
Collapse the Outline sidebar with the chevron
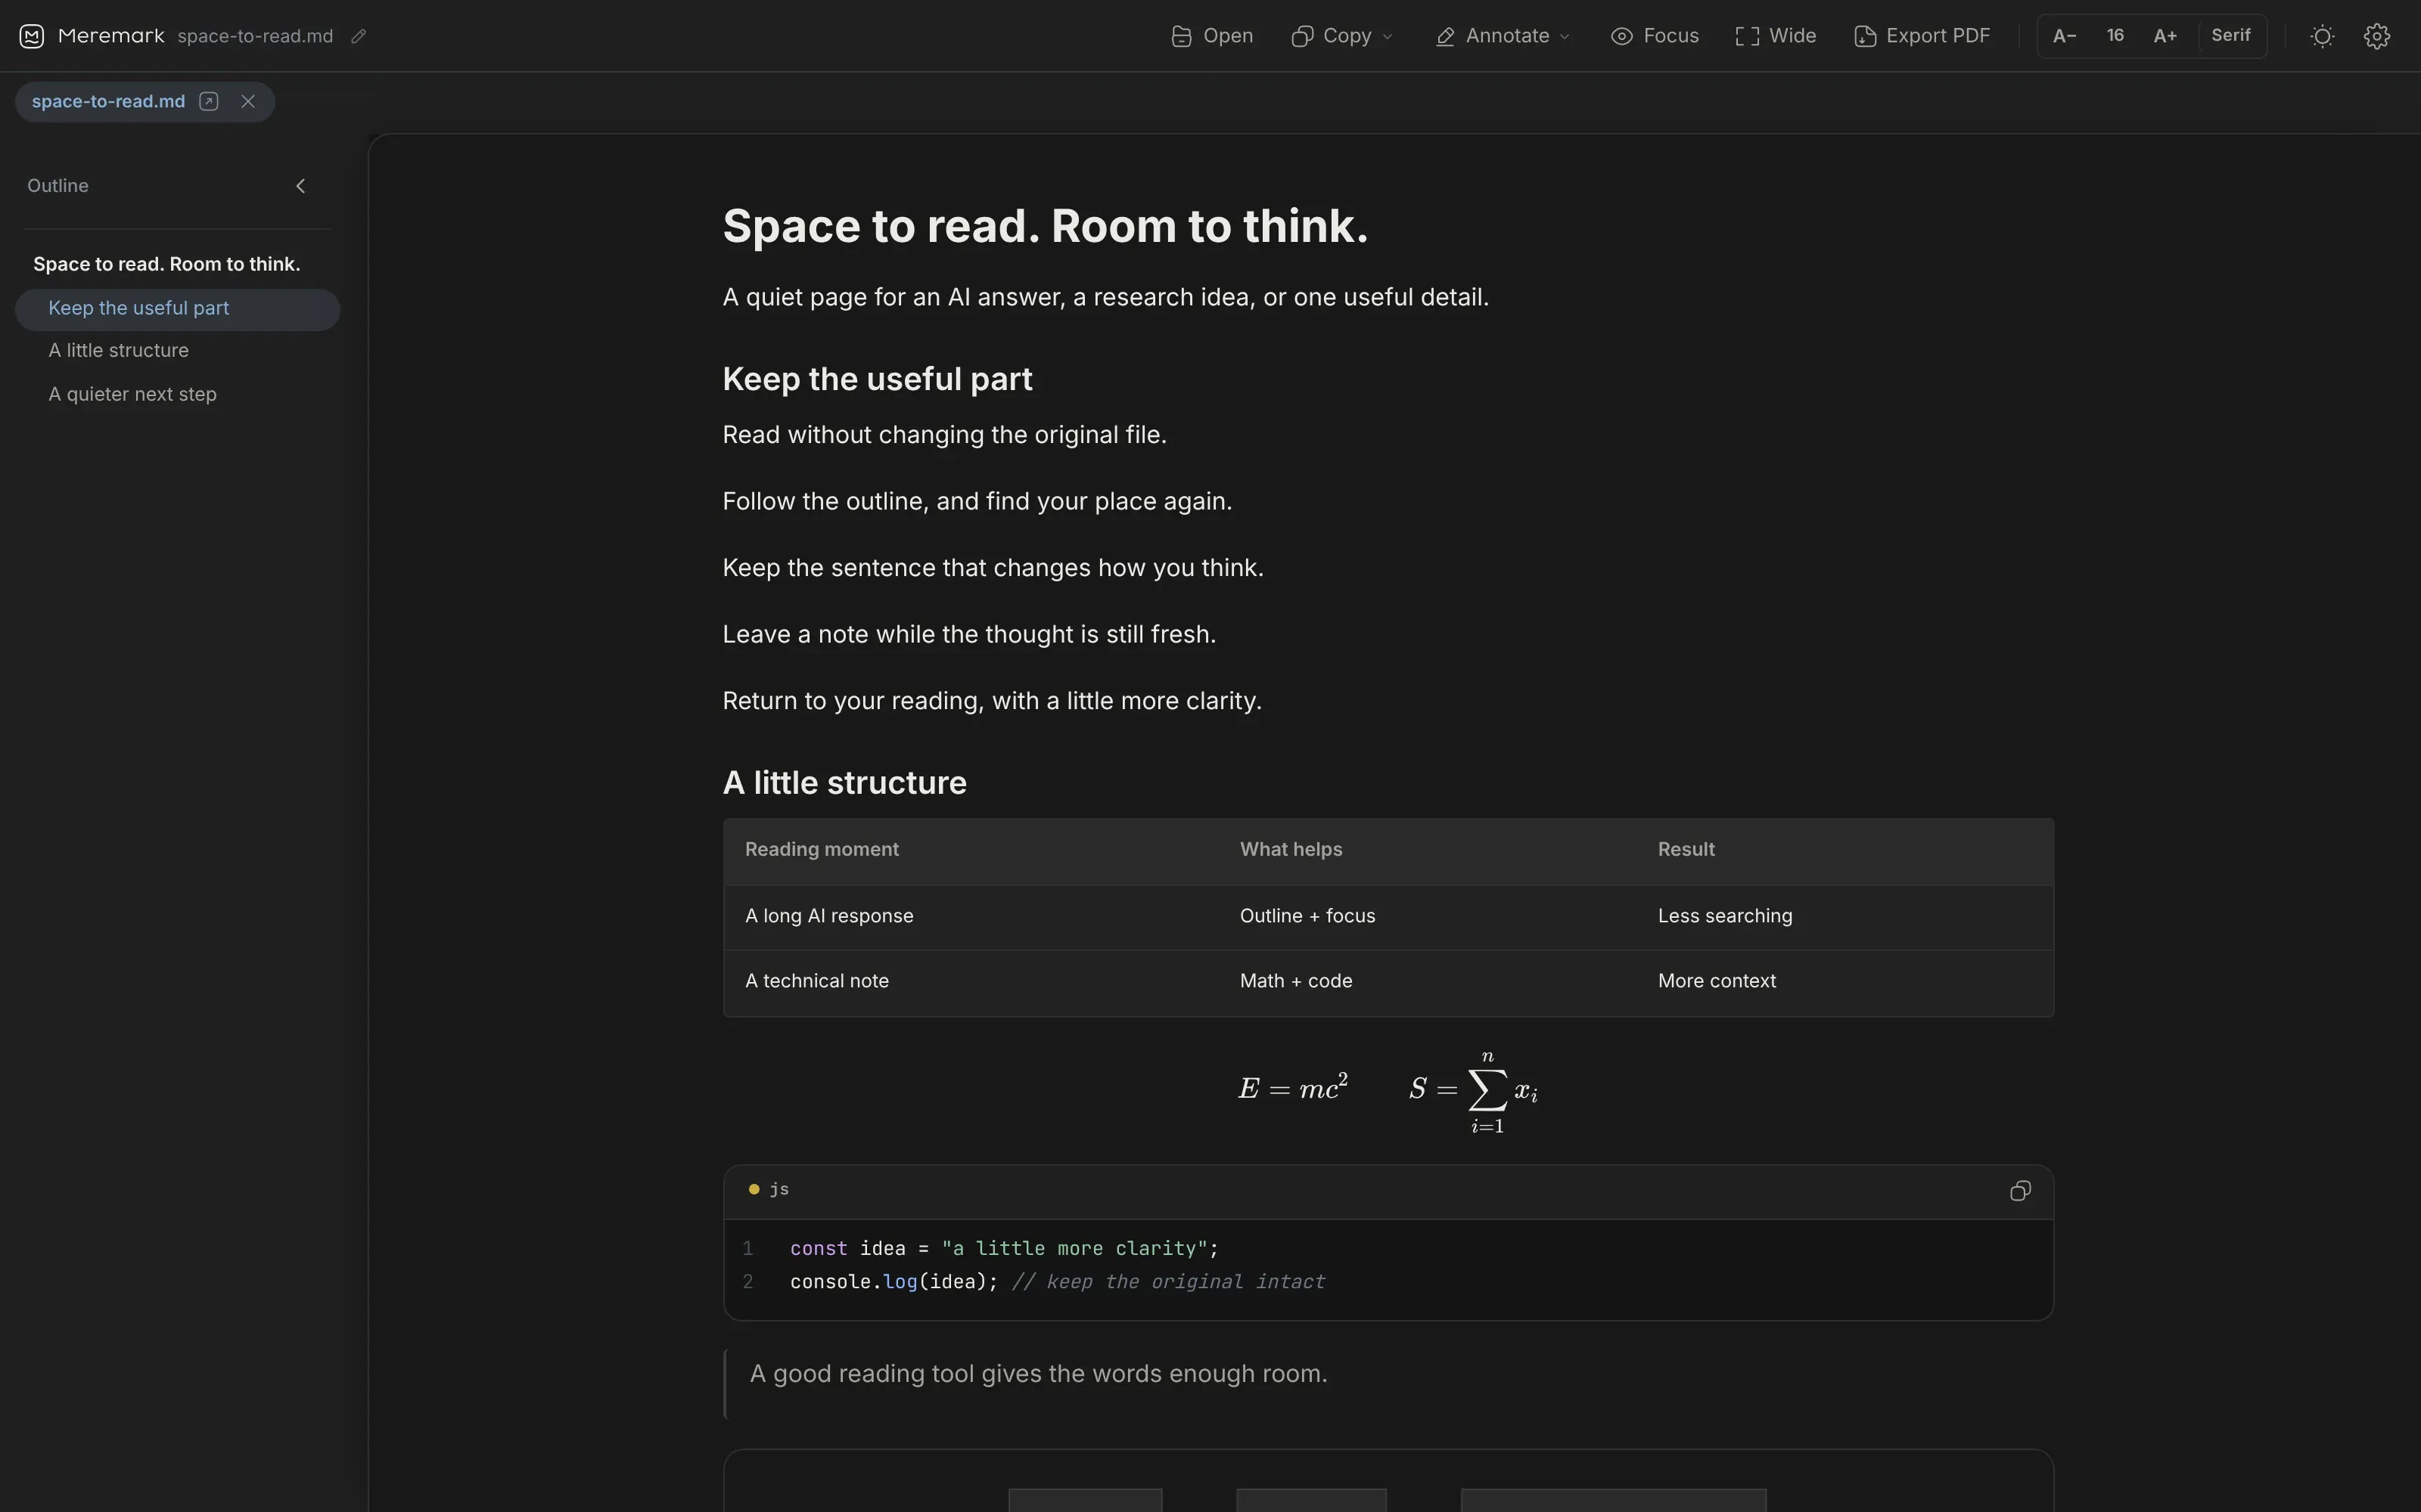click(300, 186)
